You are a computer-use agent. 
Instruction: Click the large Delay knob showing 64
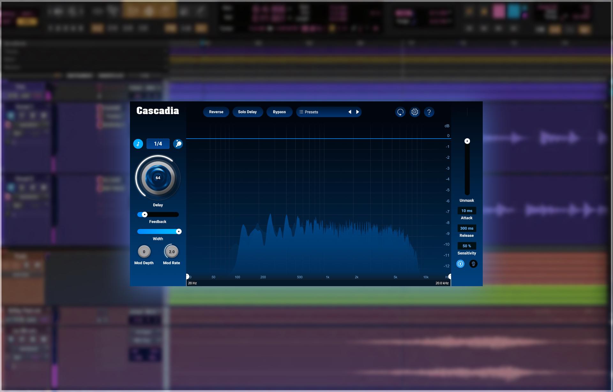(158, 178)
